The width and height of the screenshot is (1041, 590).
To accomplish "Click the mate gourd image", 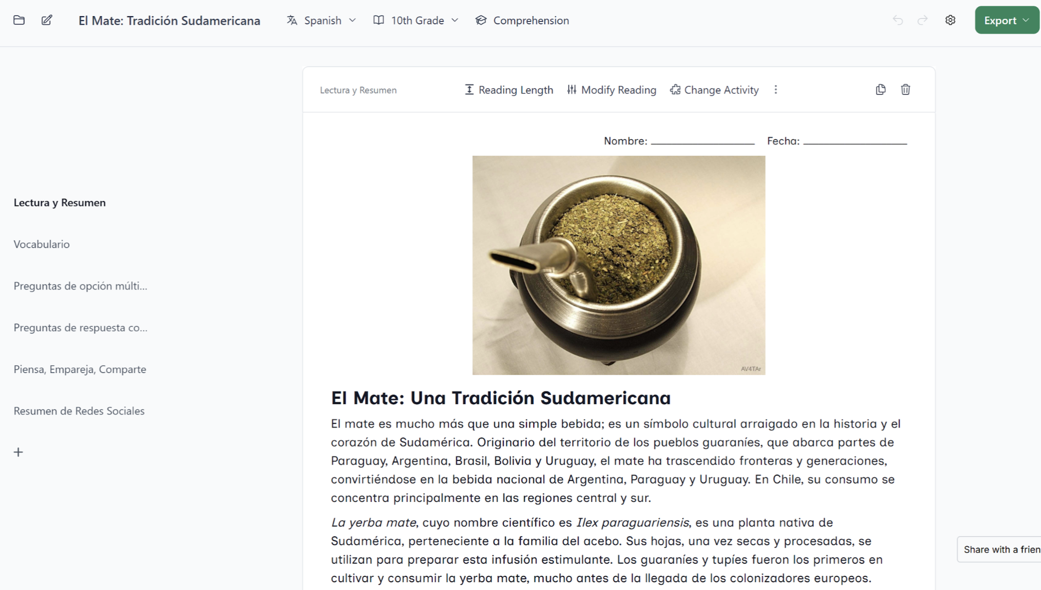I will coord(618,265).
